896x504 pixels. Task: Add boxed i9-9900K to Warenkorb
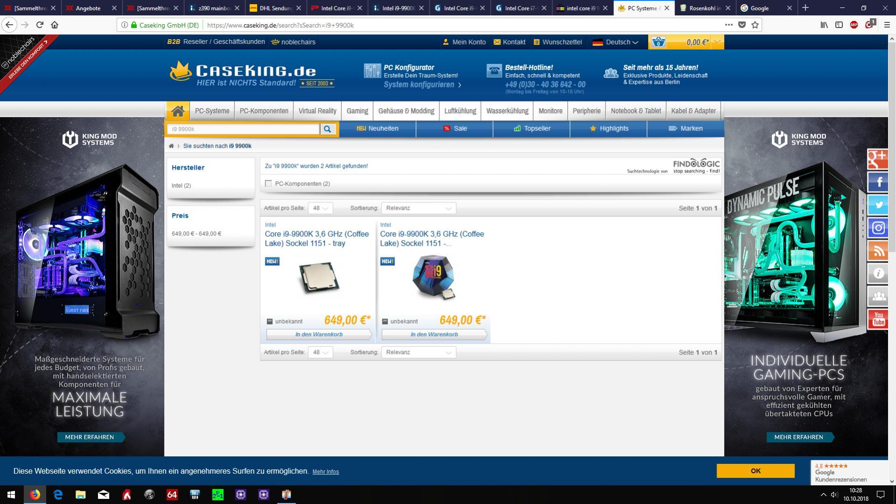tap(434, 335)
